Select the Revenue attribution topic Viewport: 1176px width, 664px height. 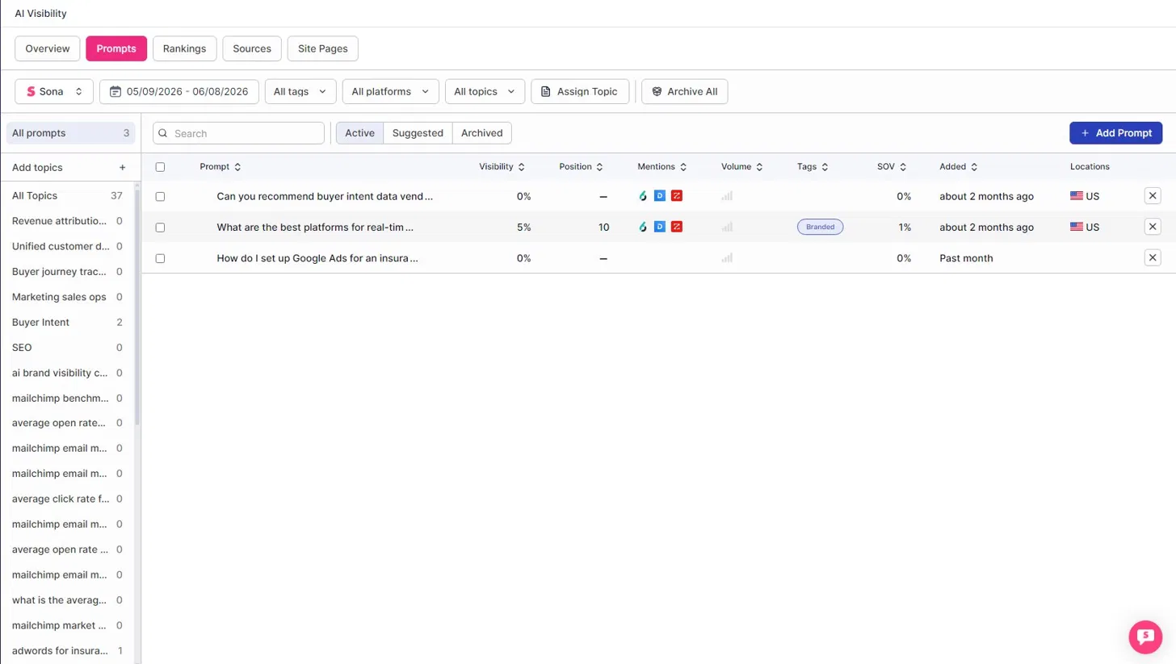67,221
